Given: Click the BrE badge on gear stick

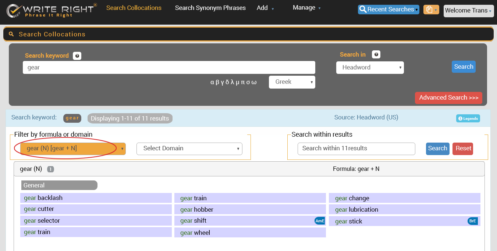Looking at the screenshot, I should click(472, 221).
